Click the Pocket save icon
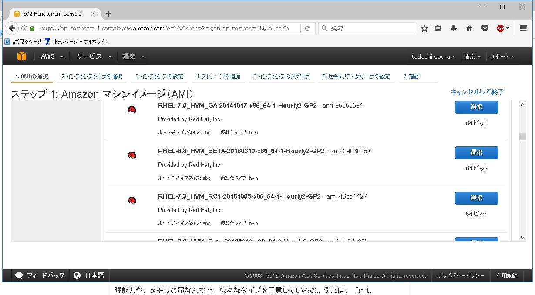The image size is (535, 295). pyautogui.click(x=485, y=28)
